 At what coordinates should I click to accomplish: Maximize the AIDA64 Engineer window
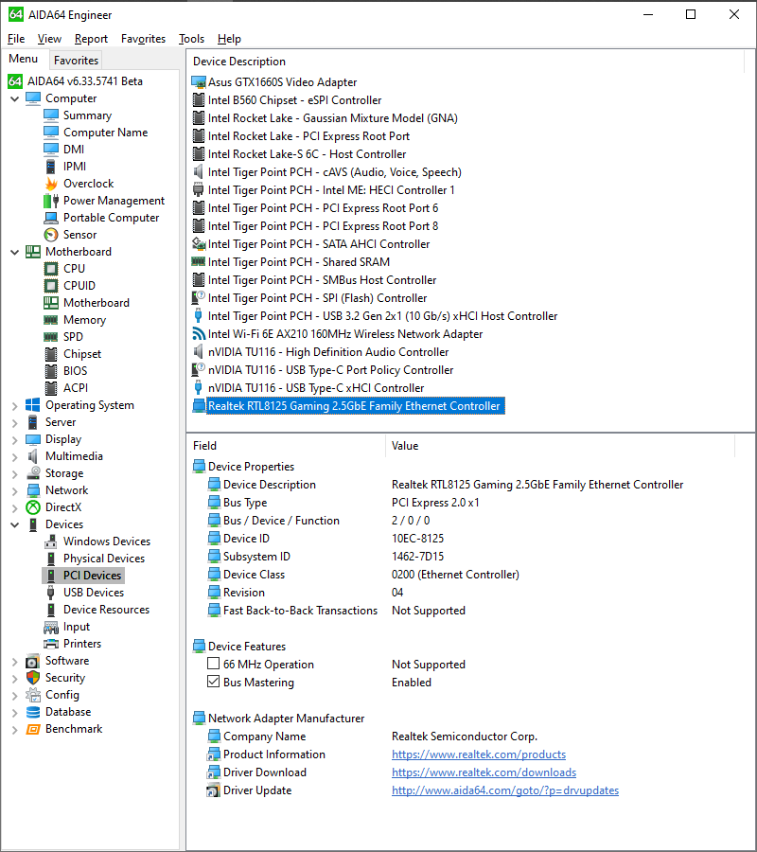click(691, 14)
